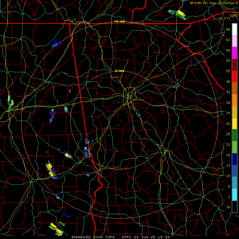The image size is (239, 239).
Task: Click the TH threshold legend label
Action: click(x=228, y=207)
